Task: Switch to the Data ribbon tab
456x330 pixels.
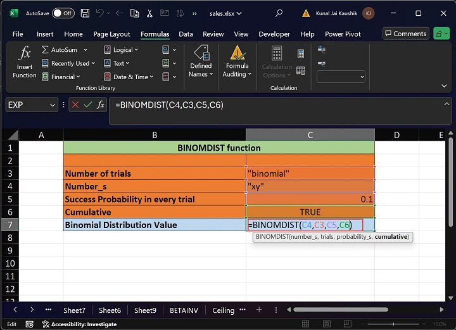Action: pyautogui.click(x=186, y=34)
